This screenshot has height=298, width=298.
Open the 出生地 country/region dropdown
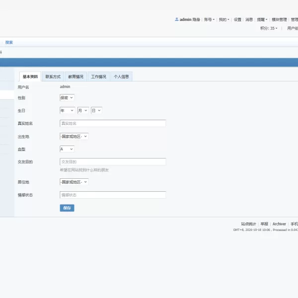[74, 136]
